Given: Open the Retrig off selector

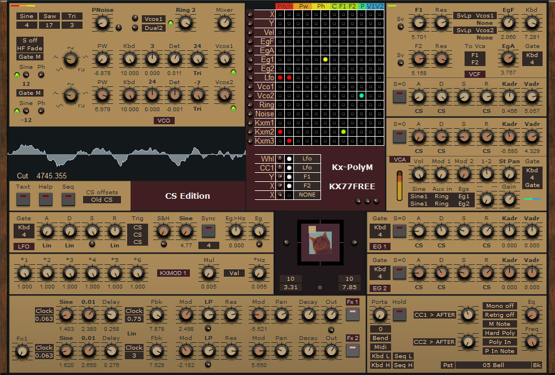Looking at the screenshot, I should (500, 315).
